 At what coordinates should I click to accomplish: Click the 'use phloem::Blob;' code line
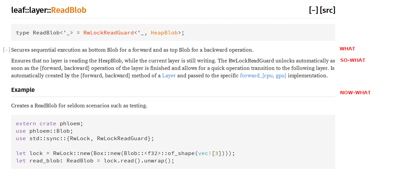45,131
